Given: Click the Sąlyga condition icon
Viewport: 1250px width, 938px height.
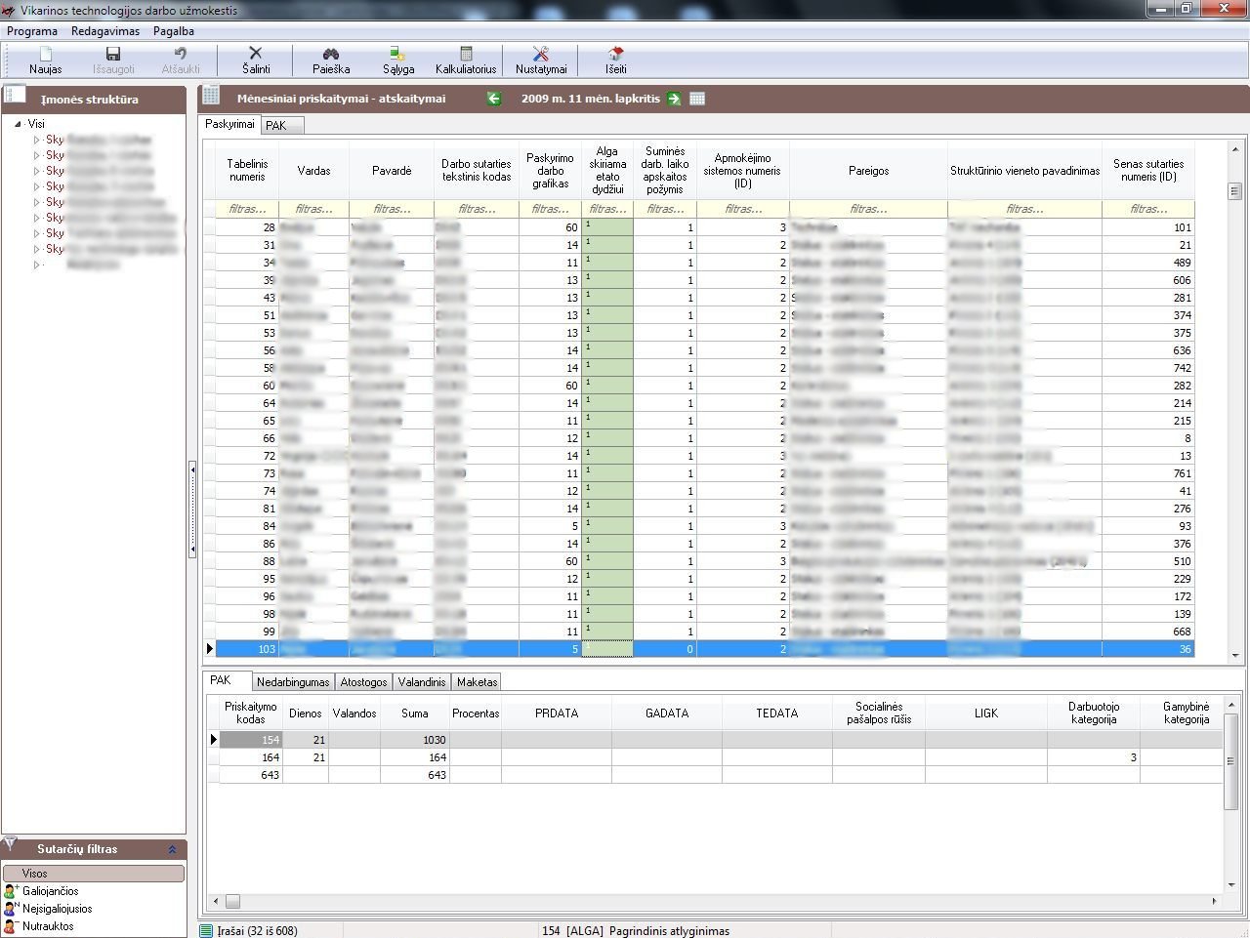Looking at the screenshot, I should (398, 61).
